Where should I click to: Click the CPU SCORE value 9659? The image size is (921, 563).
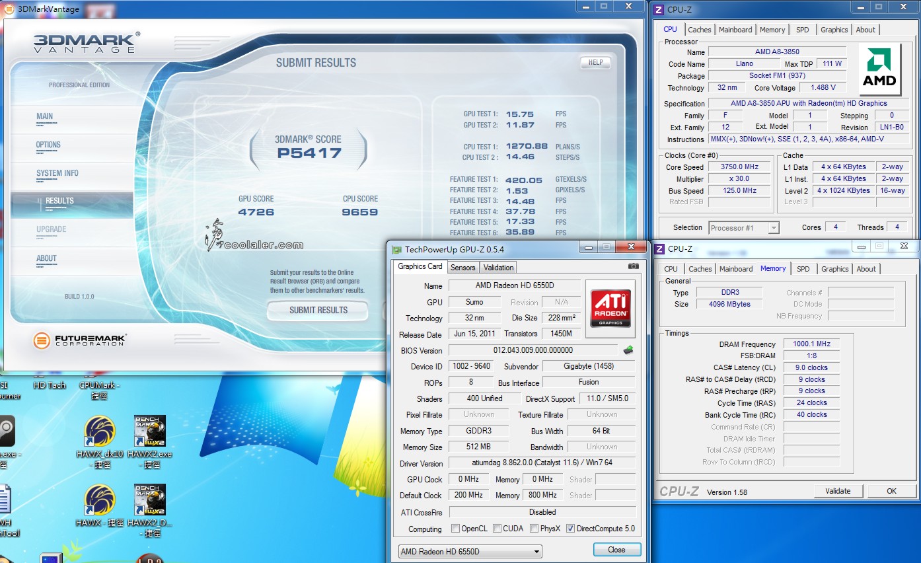[x=360, y=212]
